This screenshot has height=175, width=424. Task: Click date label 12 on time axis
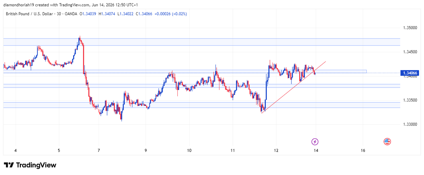coord(276,150)
